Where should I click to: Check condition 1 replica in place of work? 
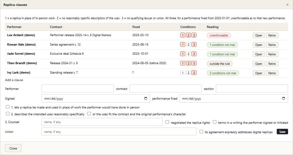[8, 107]
